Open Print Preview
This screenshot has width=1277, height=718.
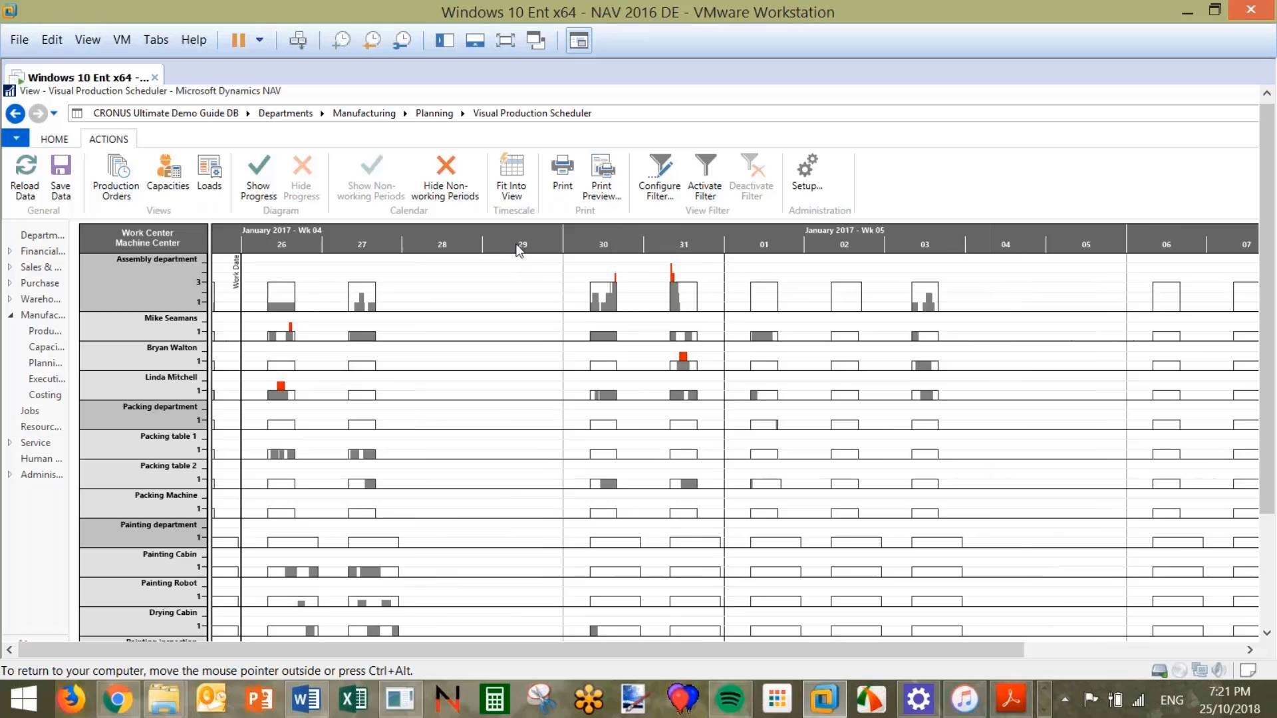601,176
